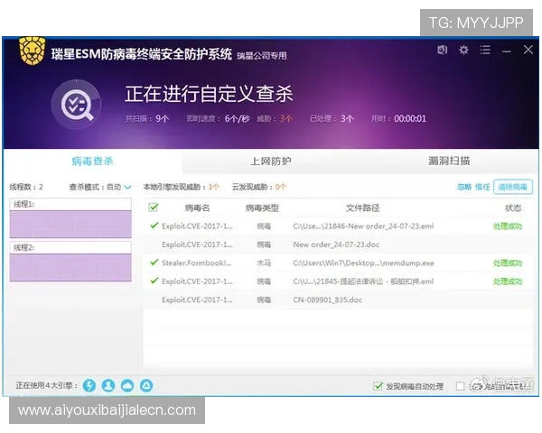Click the 病毒名 column header
The width and height of the screenshot is (542, 433).
197,207
